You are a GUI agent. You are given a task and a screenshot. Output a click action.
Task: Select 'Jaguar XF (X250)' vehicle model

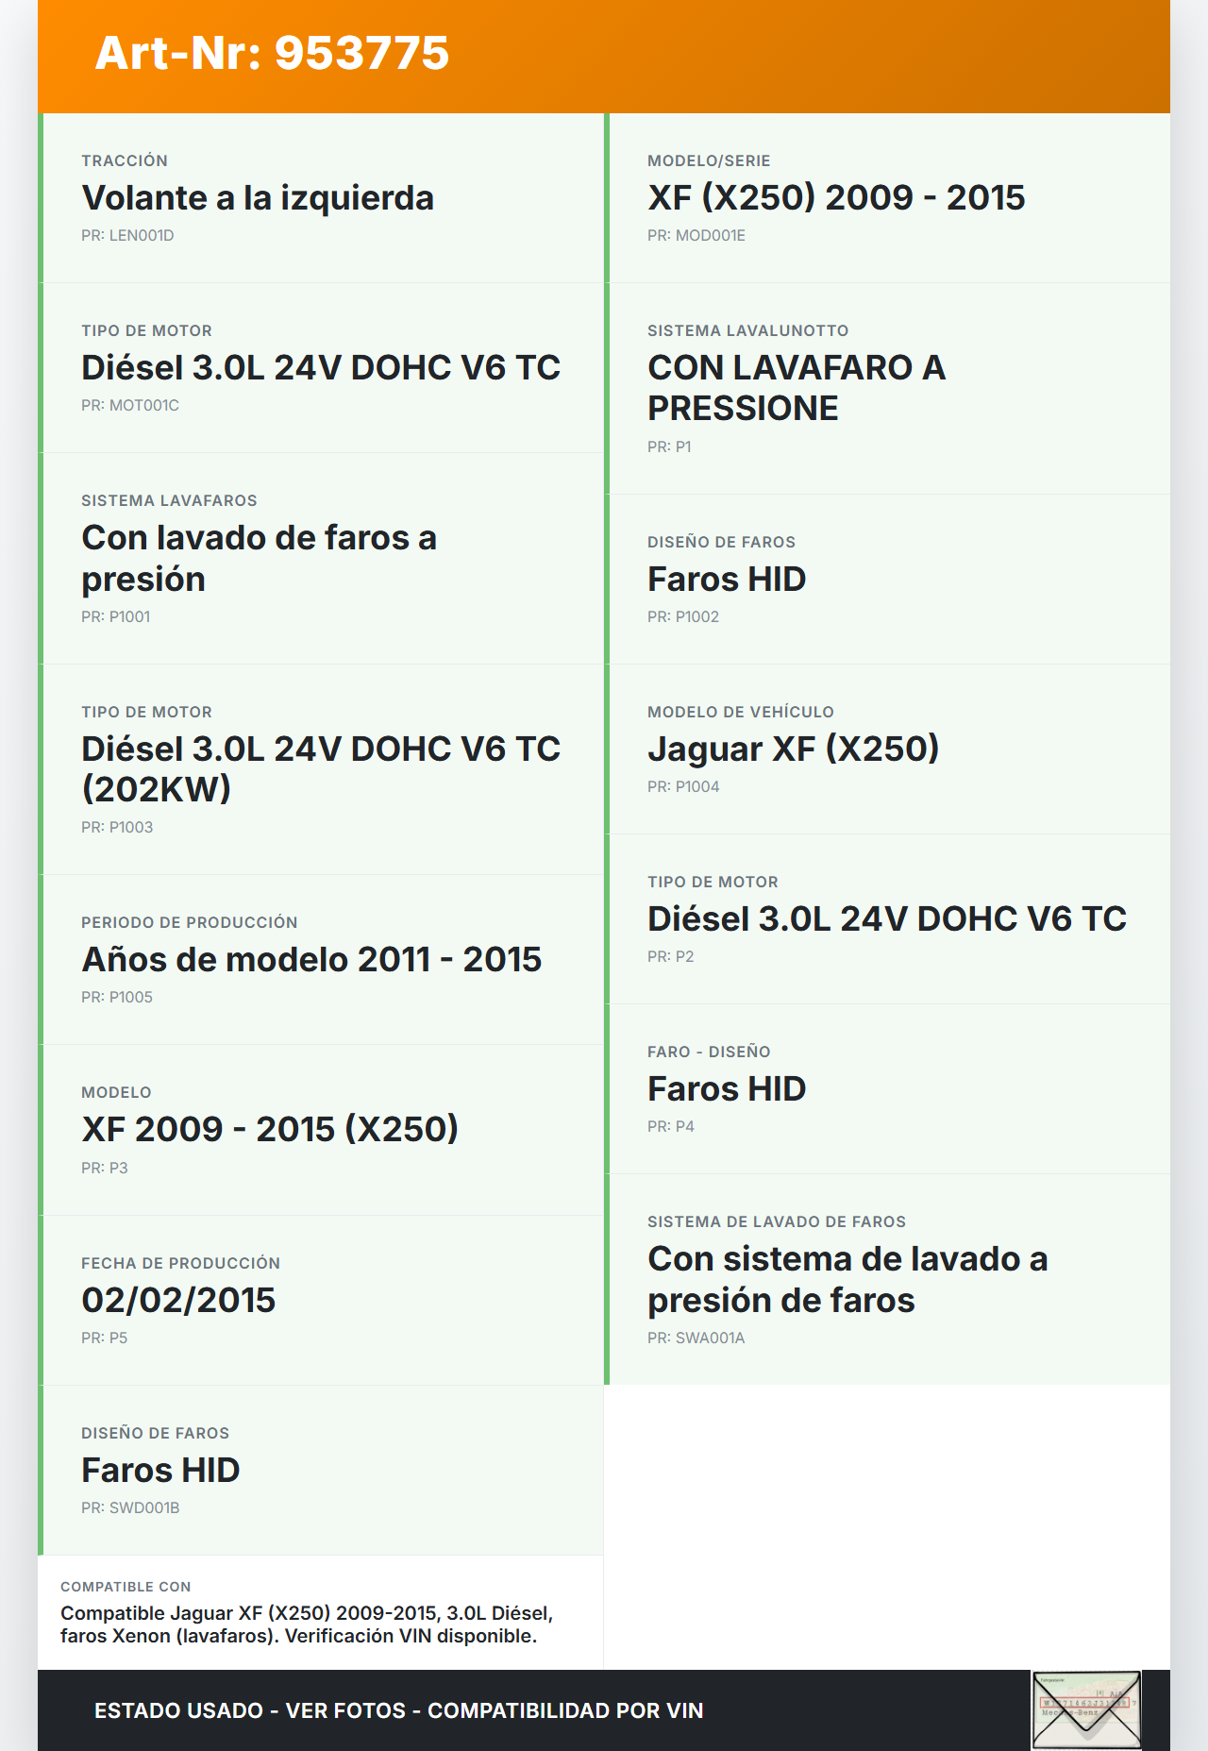coord(793,749)
